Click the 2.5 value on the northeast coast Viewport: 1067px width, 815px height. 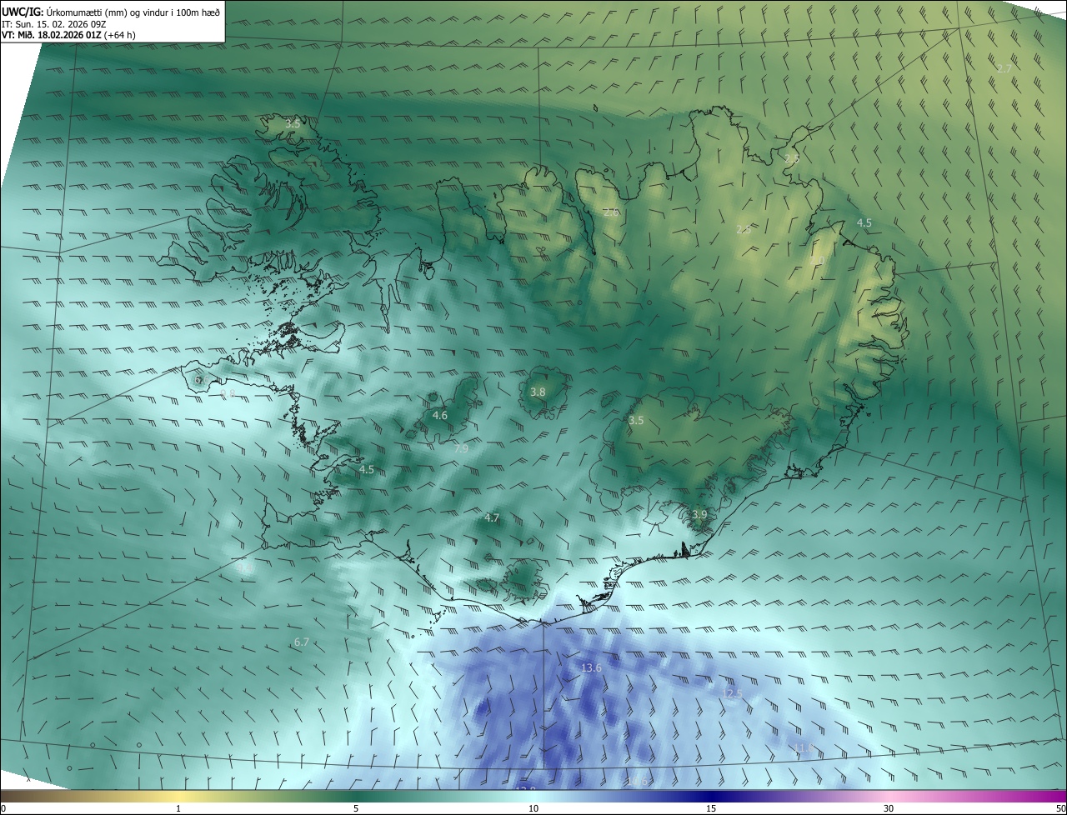coord(792,158)
